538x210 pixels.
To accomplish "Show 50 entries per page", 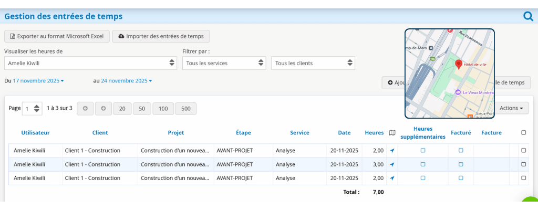I will [142, 109].
